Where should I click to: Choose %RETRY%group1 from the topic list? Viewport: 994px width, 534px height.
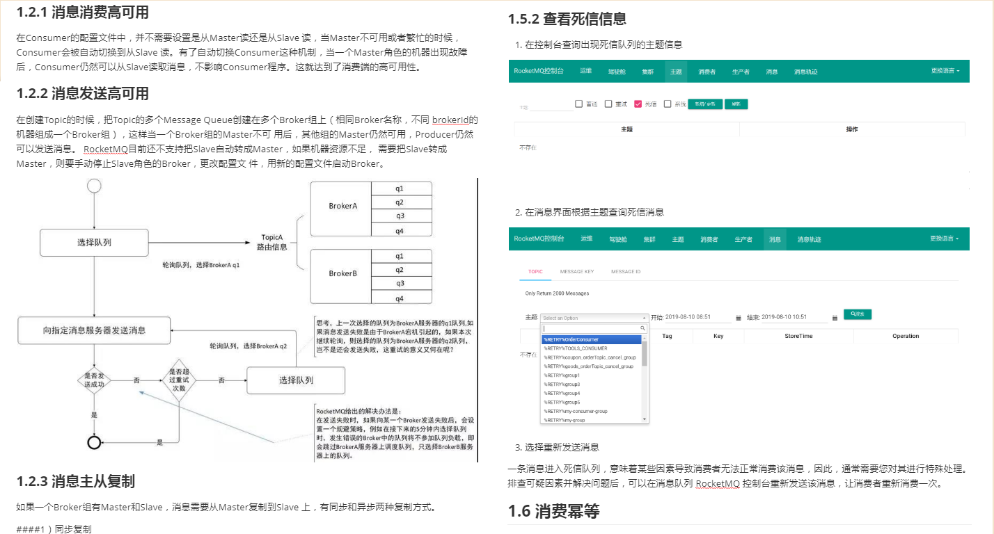click(x=591, y=375)
